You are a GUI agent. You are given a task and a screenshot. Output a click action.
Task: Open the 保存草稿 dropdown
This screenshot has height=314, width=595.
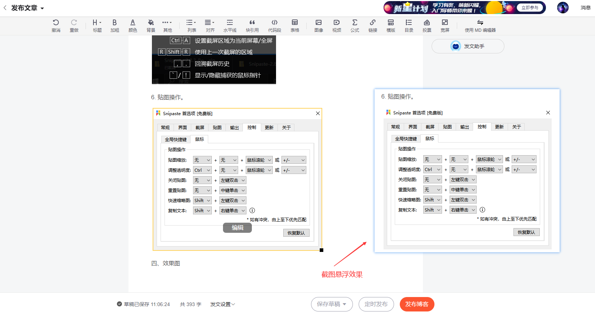click(x=332, y=304)
